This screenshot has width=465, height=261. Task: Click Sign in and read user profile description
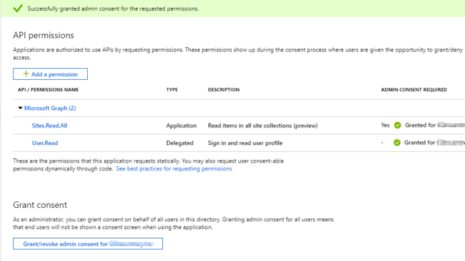(245, 143)
